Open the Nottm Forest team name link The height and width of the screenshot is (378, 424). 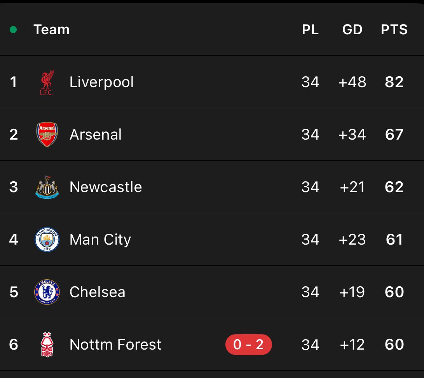pyautogui.click(x=115, y=345)
